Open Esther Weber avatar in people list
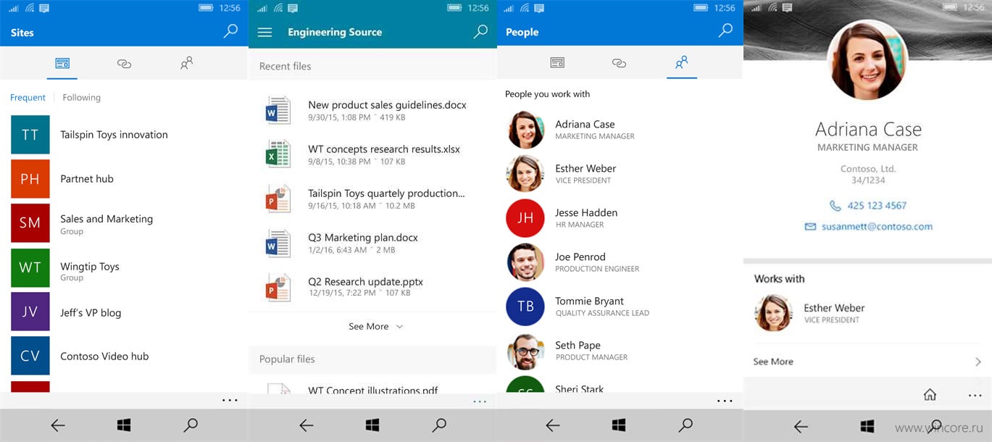992x442 pixels. (x=525, y=174)
